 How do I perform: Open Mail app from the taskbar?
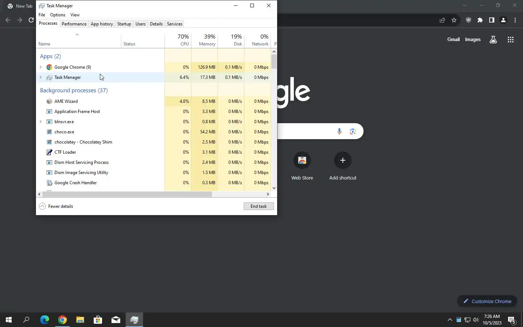point(116,320)
